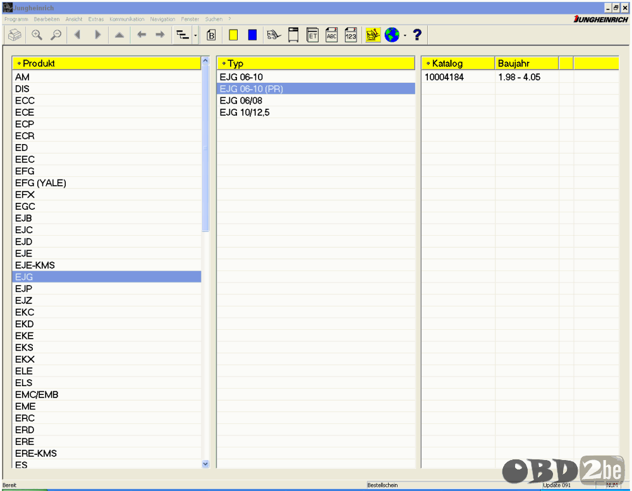The width and height of the screenshot is (632, 491).
Task: Select type EJG 06/08
Action: click(316, 100)
